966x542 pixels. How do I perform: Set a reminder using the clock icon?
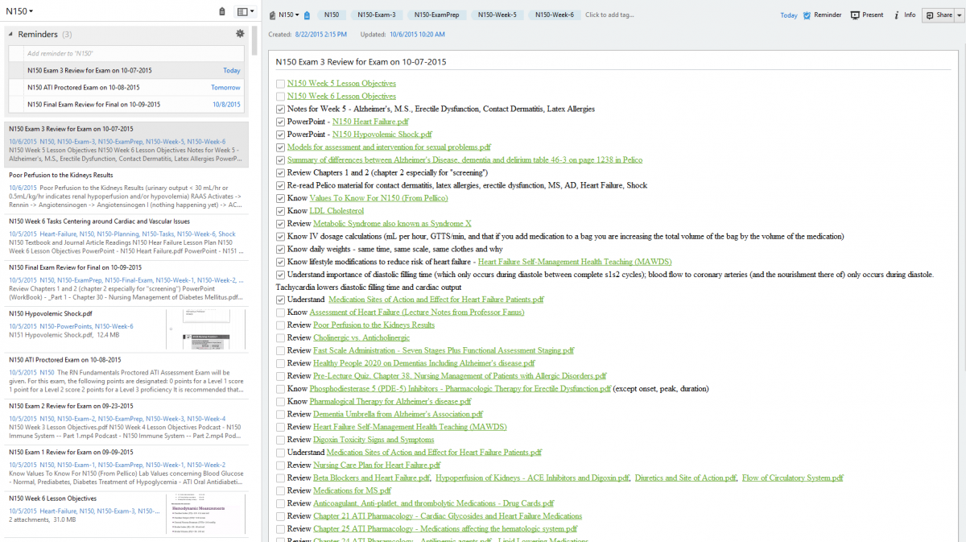coord(805,15)
